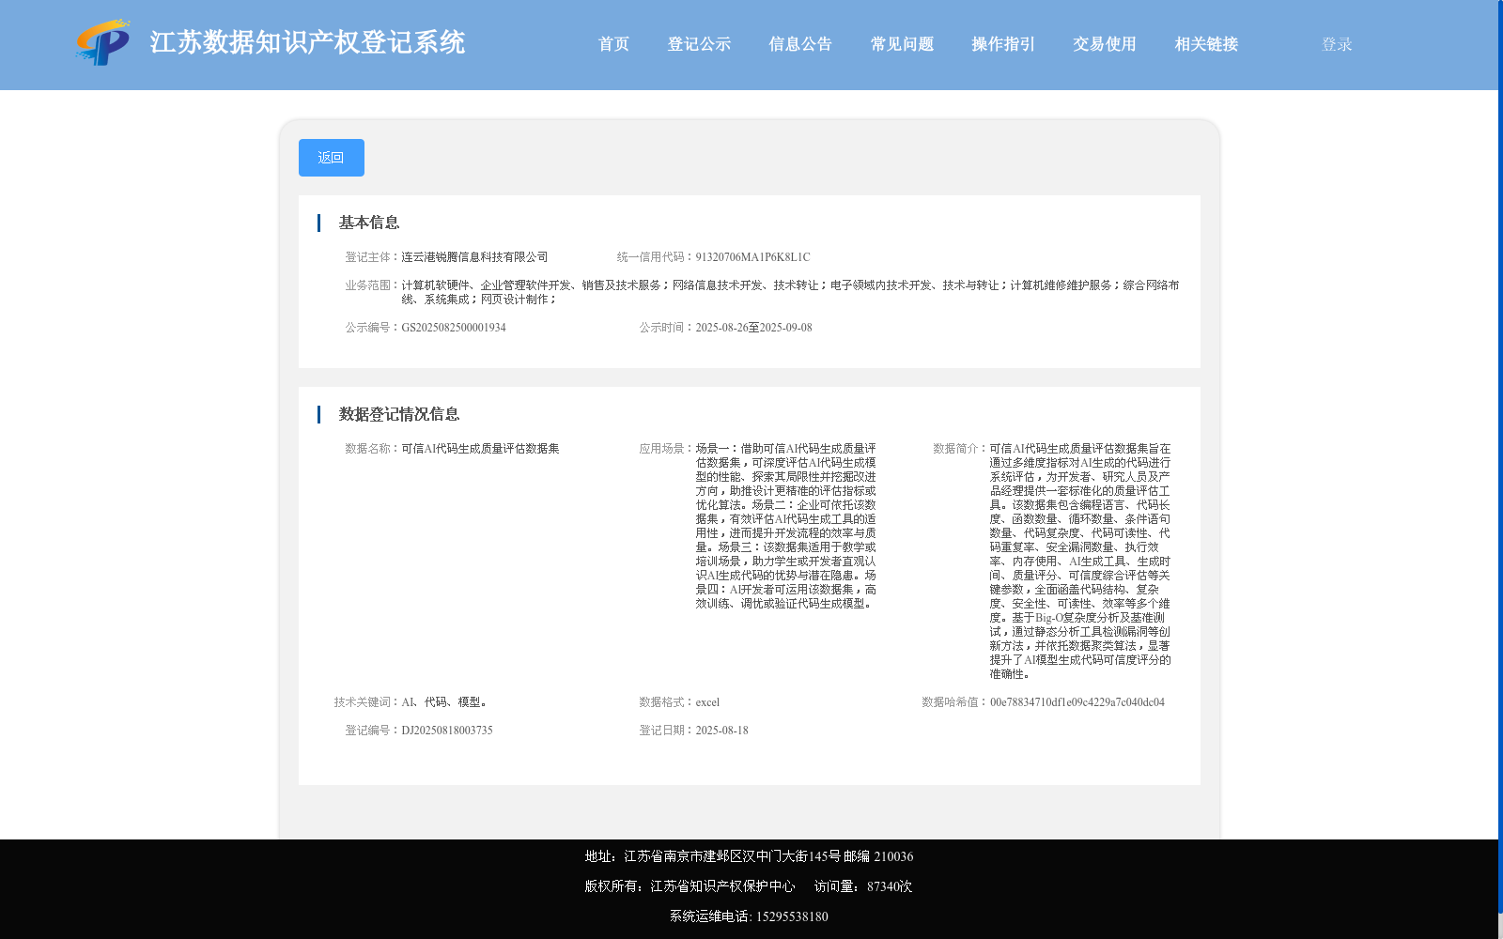The width and height of the screenshot is (1503, 939).
Task: Click the 数据登记情况信息 section heading
Action: click(399, 414)
